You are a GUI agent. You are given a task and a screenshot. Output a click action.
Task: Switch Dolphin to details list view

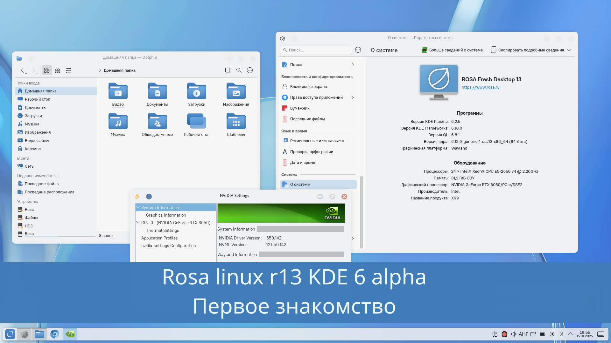pos(68,70)
